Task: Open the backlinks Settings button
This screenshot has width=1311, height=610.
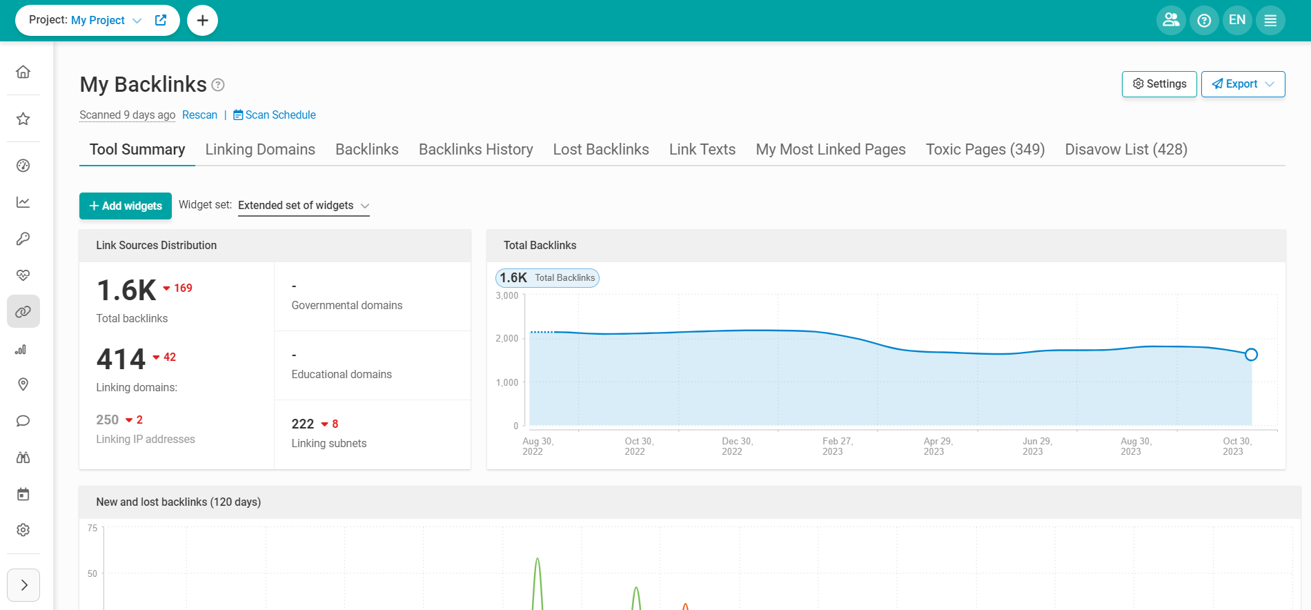Action: (x=1159, y=84)
